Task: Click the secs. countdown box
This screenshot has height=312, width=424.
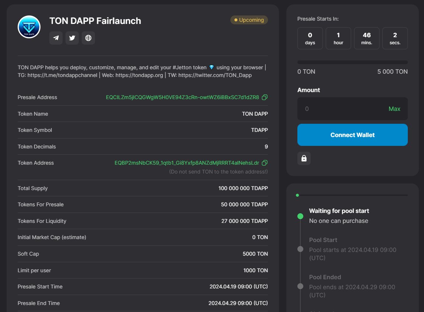Action: click(x=395, y=38)
